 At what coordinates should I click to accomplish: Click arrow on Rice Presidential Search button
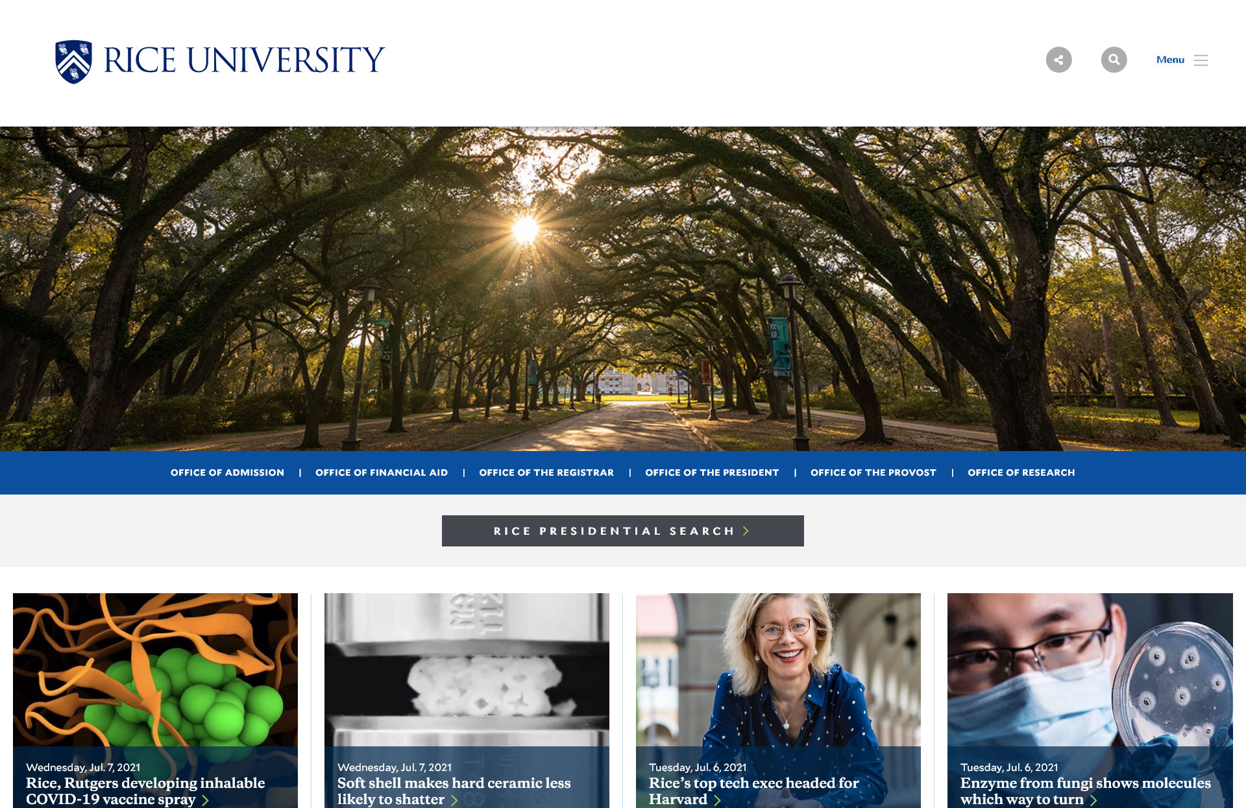(746, 531)
